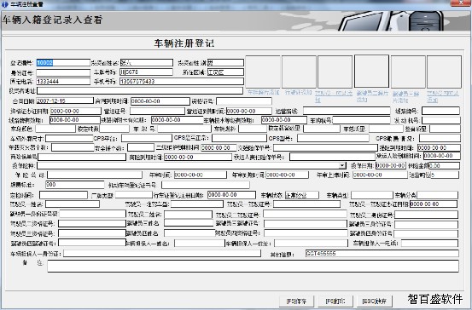Viewport: 472px width, 310px height.
Task: Click the 车身颜色 input field
Action: point(55,129)
